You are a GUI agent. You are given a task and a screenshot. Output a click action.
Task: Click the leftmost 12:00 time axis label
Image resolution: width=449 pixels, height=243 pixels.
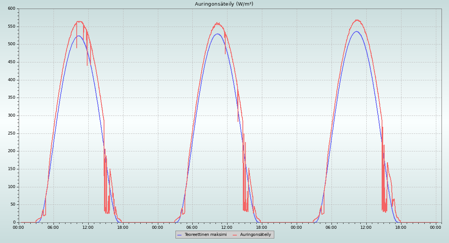[88, 227]
